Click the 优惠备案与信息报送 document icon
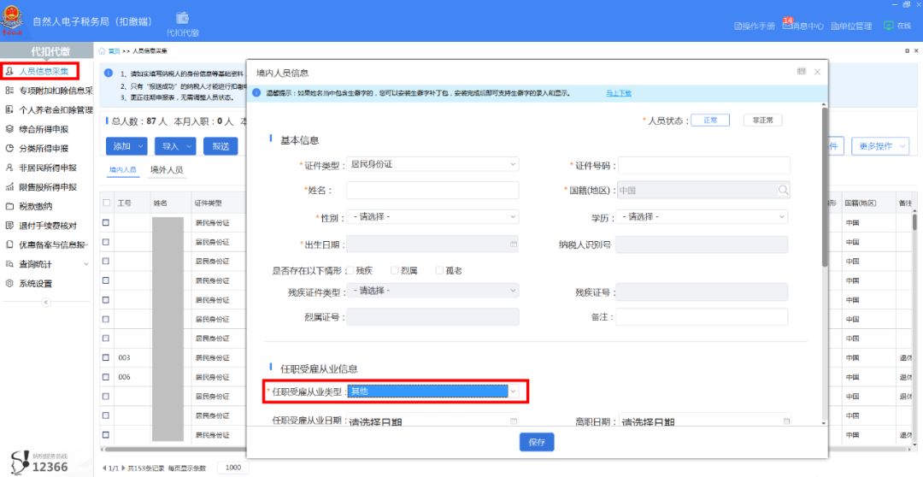The width and height of the screenshot is (923, 477). tap(9, 244)
